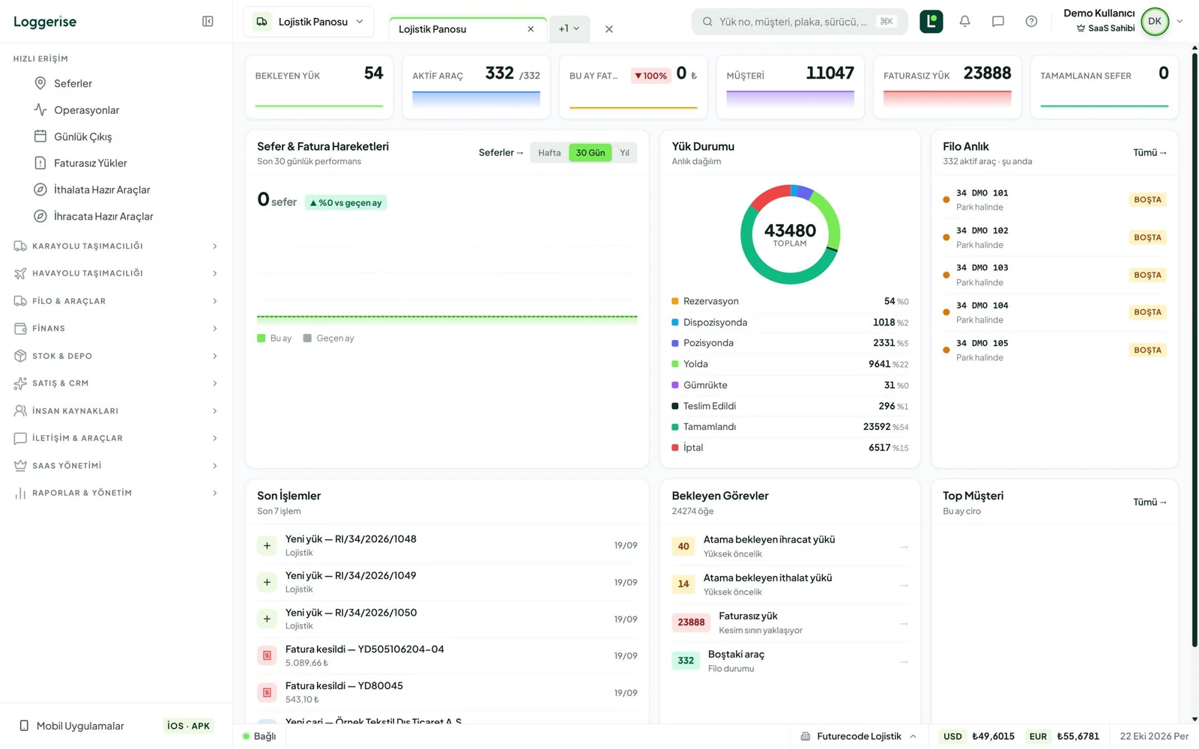Select the 30 Gün chart range

(591, 153)
